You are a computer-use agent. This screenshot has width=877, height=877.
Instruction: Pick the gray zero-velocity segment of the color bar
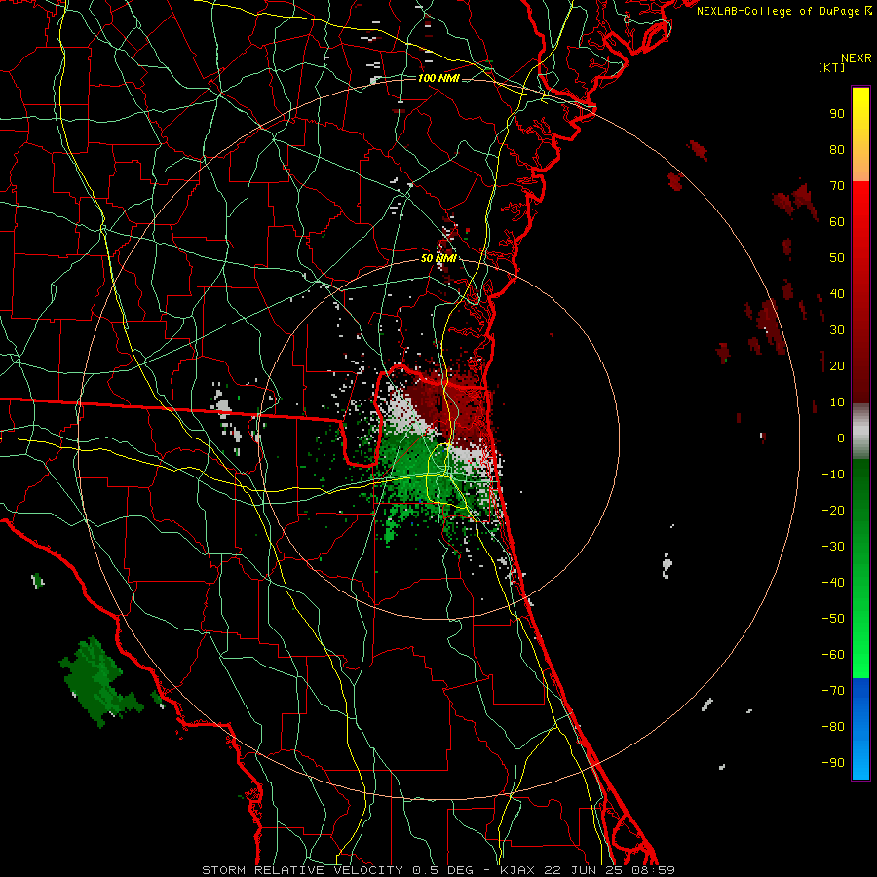coord(860,432)
